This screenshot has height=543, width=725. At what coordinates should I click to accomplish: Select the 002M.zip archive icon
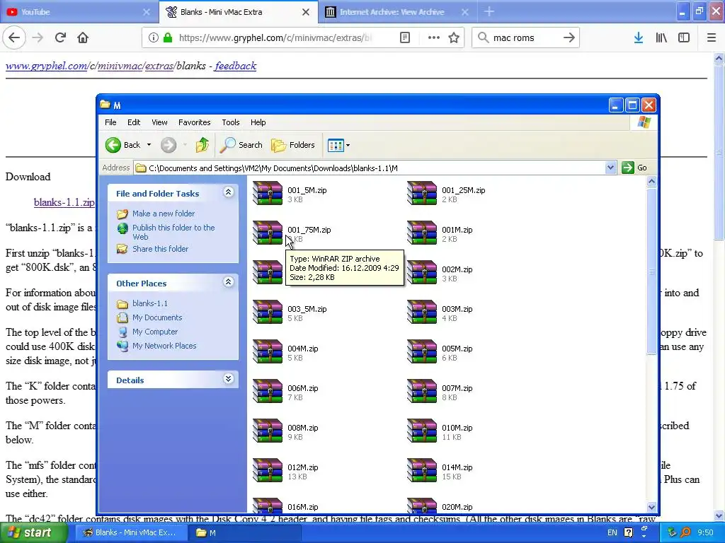click(x=422, y=272)
